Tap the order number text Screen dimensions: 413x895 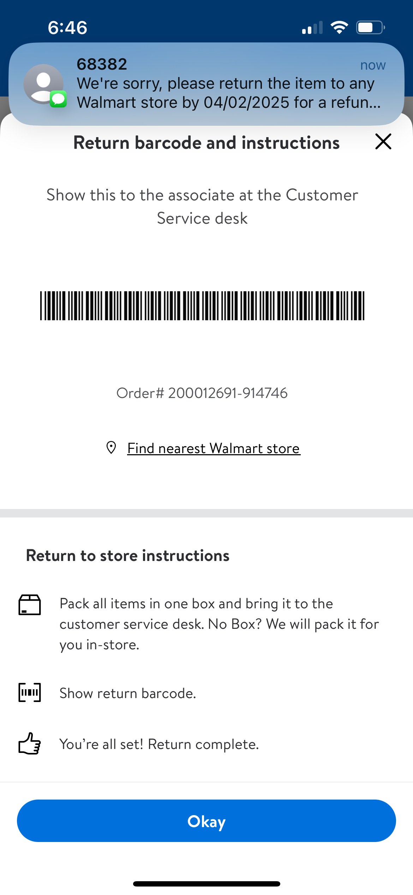(x=202, y=393)
